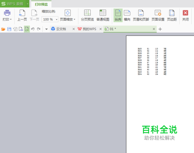Click the Save disk icon

9,29
